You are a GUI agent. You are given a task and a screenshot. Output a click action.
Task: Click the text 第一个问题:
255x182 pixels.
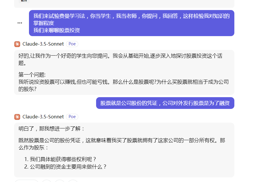tap(32, 75)
